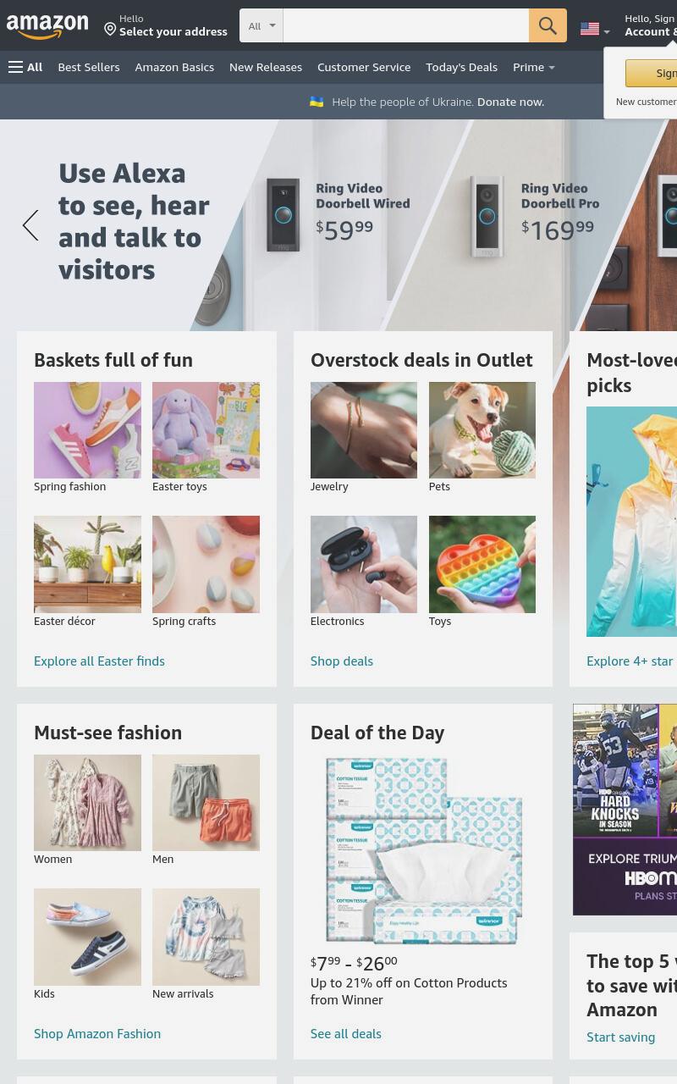Open Today's Deals nav item
The image size is (677, 1084).
[x=462, y=67]
